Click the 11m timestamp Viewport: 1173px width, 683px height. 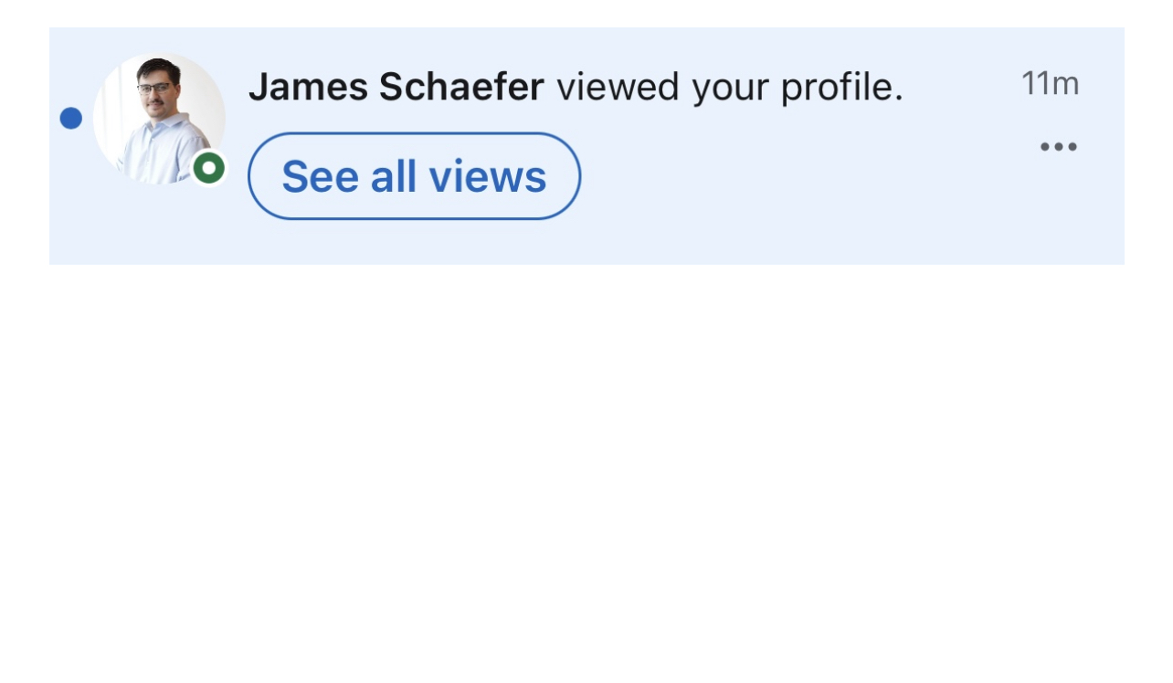(1050, 83)
